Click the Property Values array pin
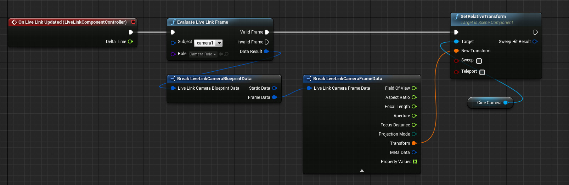Image resolution: width=569 pixels, height=185 pixels. point(415,162)
